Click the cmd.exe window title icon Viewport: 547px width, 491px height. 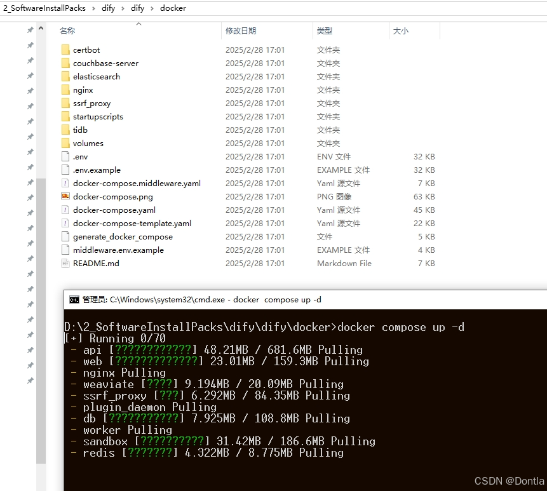74,300
